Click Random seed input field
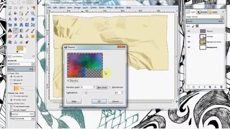This screenshot has height=129, width=230. [x=87, y=87]
